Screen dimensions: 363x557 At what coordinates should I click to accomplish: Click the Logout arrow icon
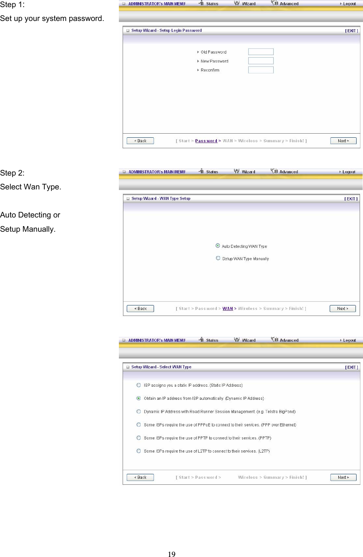point(341,3)
